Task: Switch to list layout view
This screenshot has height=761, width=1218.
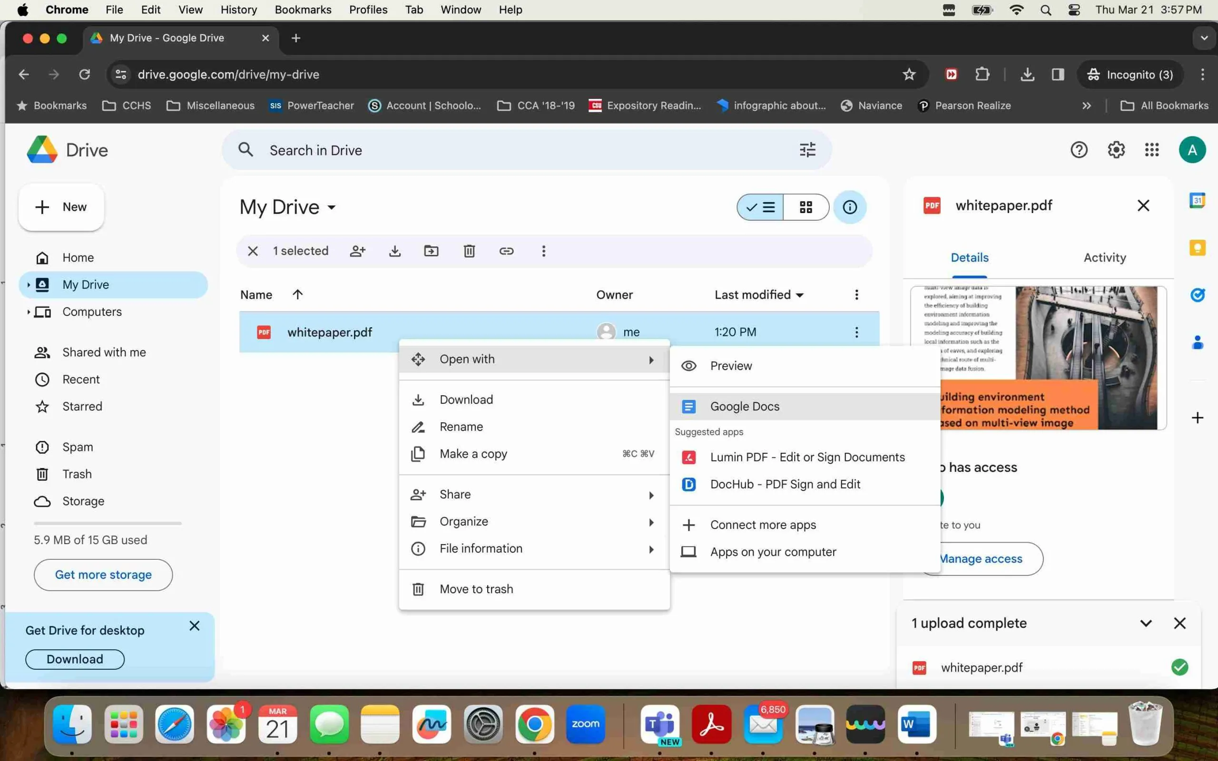Action: [x=760, y=207]
